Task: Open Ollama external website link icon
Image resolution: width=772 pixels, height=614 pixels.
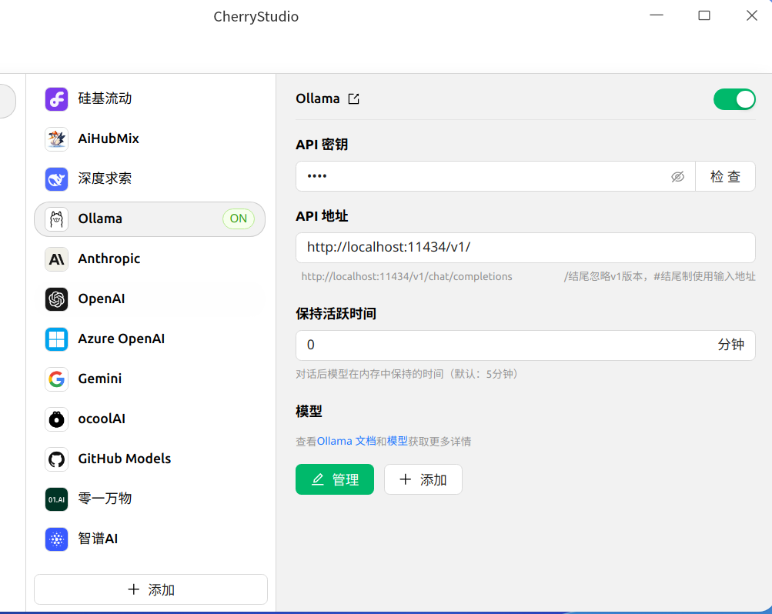Action: tap(353, 99)
